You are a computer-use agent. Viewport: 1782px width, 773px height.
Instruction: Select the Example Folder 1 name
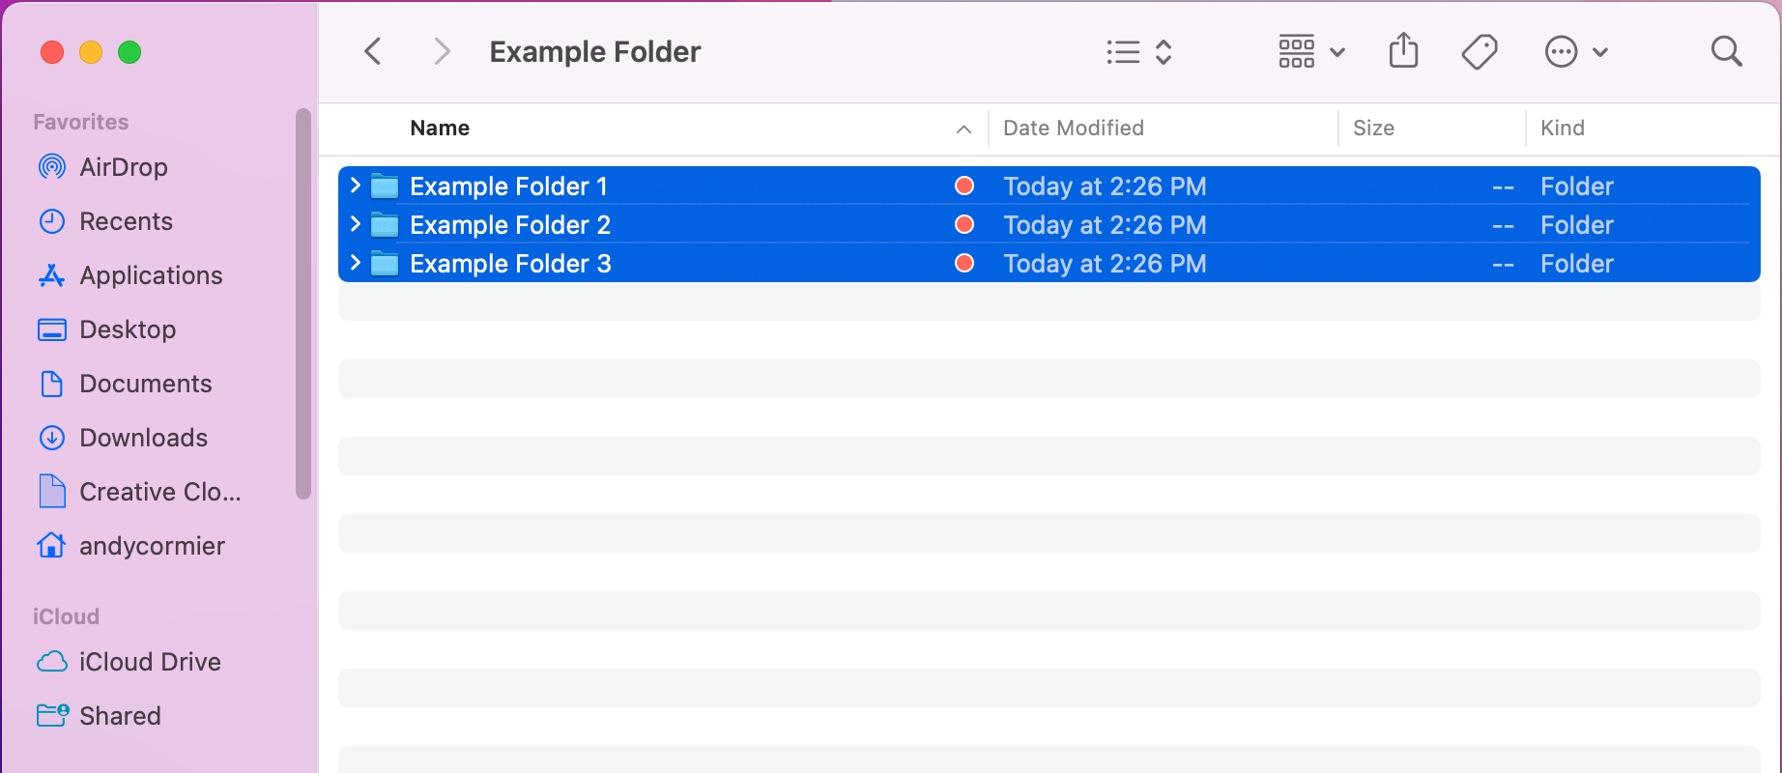(508, 186)
